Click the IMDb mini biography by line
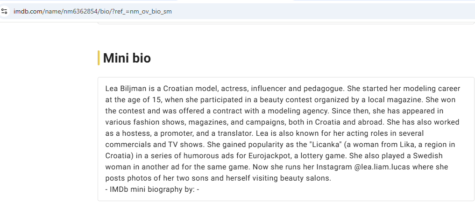Image resolution: width=475 pixels, height=203 pixels. [152, 189]
